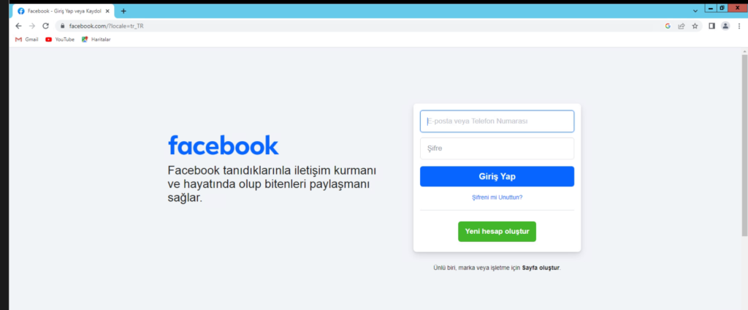Expand the tab search chevron
Image resolution: width=748 pixels, height=310 pixels.
[x=695, y=11]
